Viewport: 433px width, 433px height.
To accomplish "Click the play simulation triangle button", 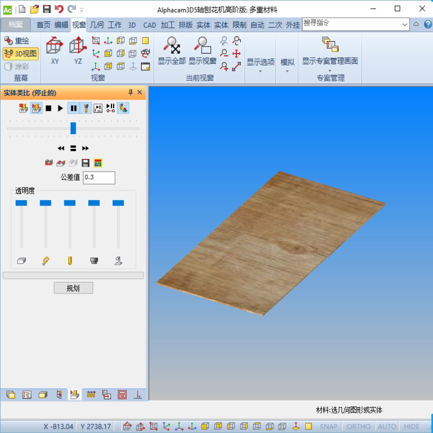I will click(60, 108).
